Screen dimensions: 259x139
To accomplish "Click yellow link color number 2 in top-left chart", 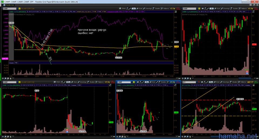I will [x=19, y=8].
